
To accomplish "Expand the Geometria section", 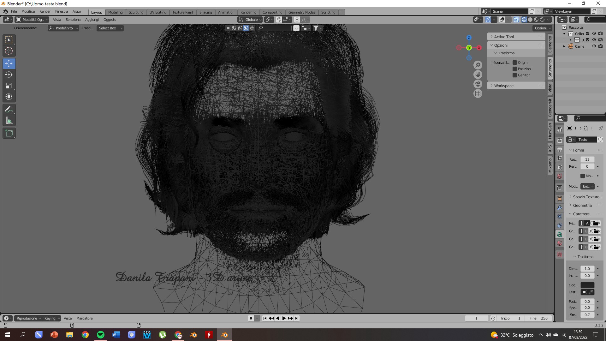I will click(582, 205).
